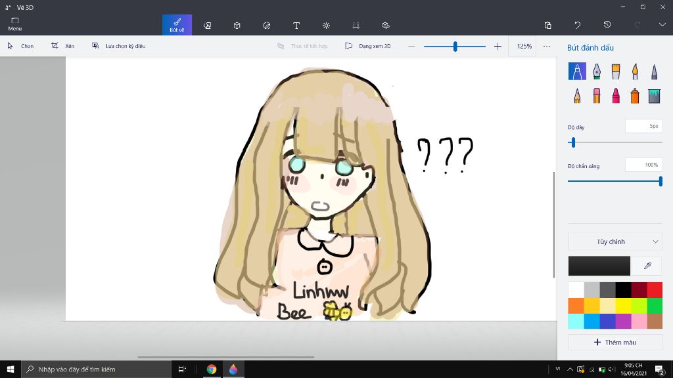Click the zoom in plus button
The image size is (673, 378).
[x=498, y=46]
